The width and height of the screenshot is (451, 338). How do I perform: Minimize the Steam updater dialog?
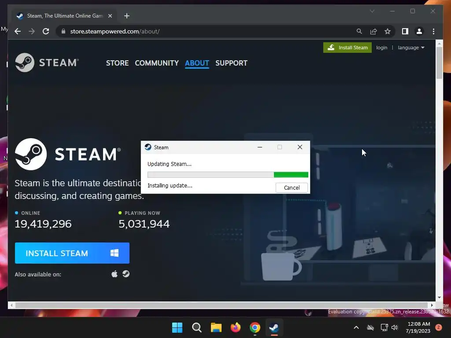coord(260,147)
